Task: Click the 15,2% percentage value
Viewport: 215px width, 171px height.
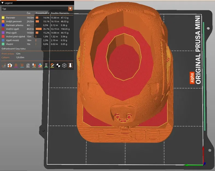Action: [x=46, y=33]
